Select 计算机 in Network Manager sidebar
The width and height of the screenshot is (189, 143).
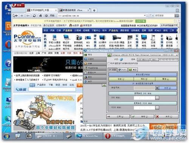pos(95,59)
